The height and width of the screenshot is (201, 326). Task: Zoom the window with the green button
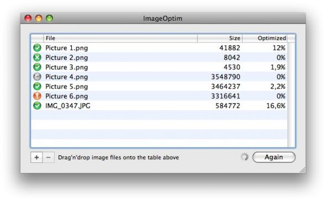[50, 18]
